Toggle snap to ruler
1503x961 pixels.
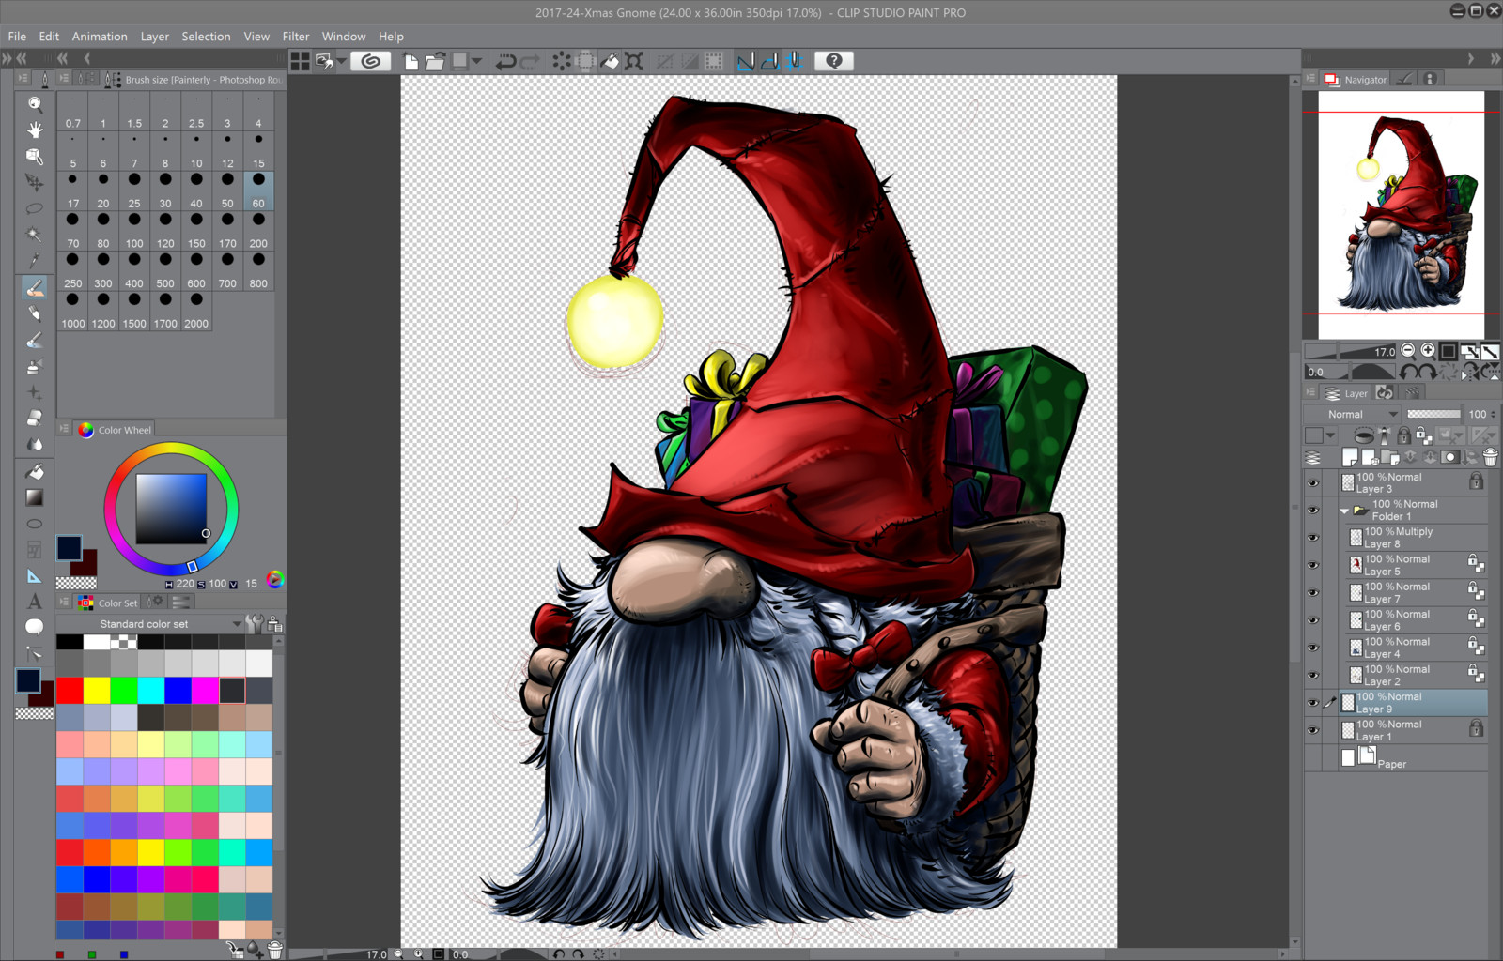click(x=746, y=61)
